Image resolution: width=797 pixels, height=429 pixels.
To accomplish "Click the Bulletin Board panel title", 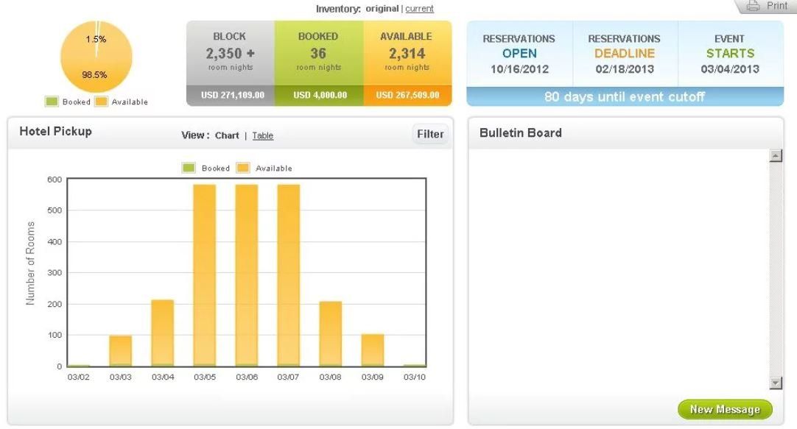I will click(521, 133).
